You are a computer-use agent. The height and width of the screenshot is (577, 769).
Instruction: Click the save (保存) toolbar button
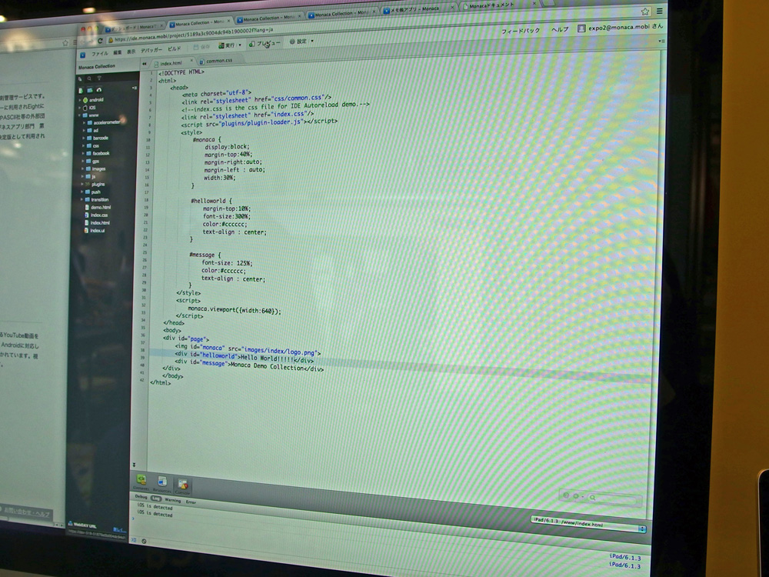coord(201,47)
